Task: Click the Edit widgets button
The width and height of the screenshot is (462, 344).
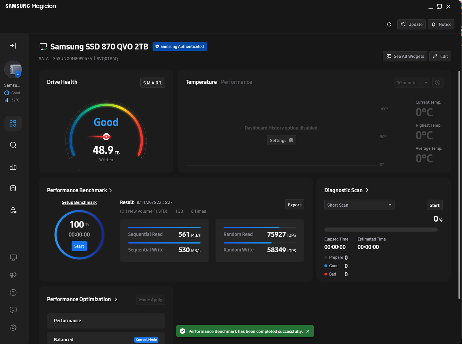Action: click(x=440, y=56)
